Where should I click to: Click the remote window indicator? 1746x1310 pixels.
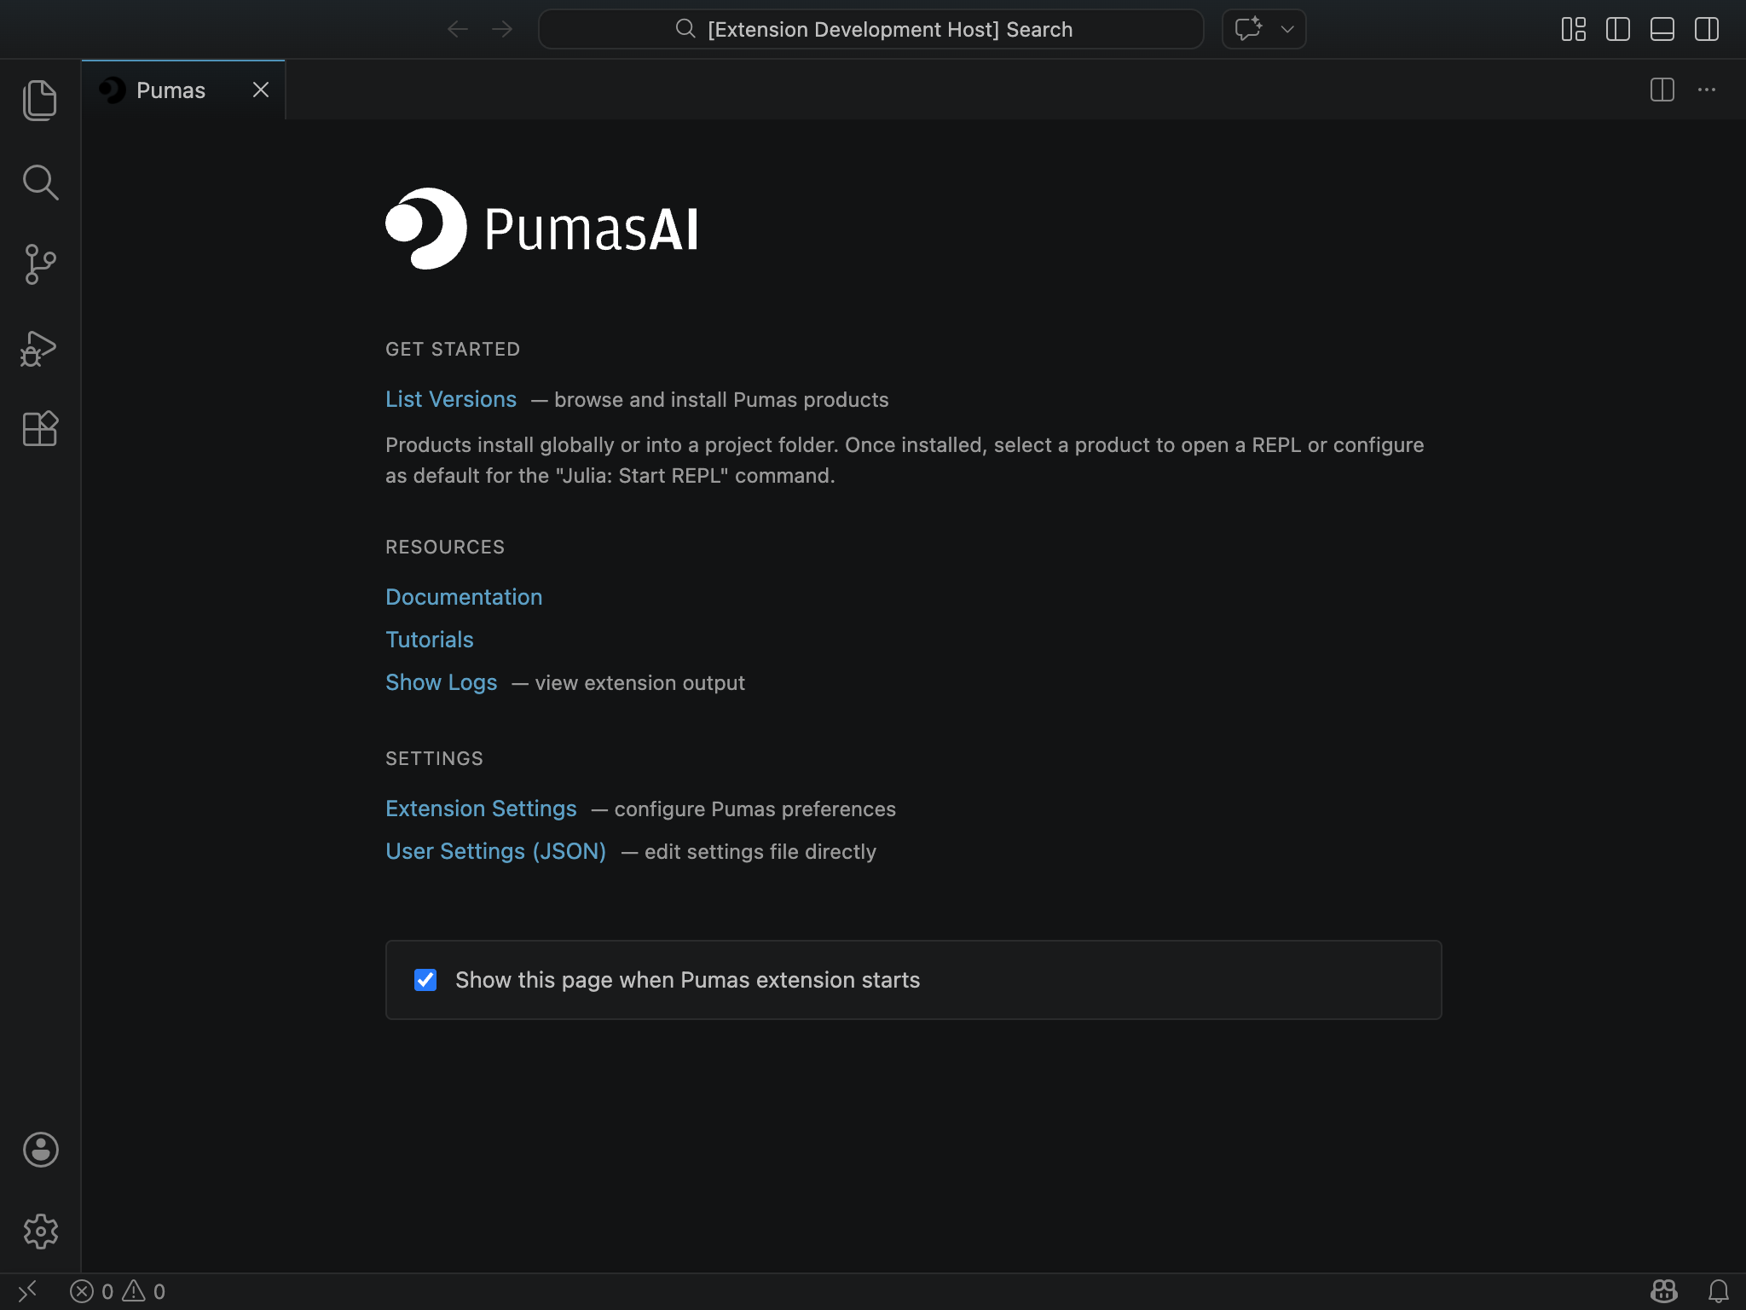coord(28,1290)
